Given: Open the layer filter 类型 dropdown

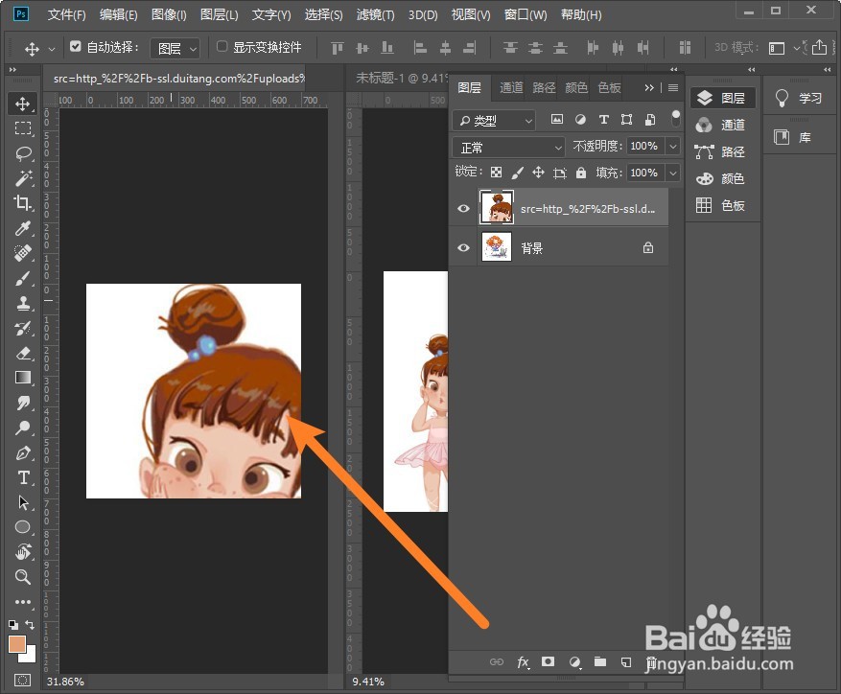Looking at the screenshot, I should point(494,121).
